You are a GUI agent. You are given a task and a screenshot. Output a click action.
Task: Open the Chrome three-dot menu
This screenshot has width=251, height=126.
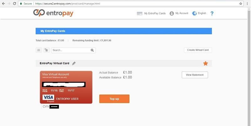pyautogui.click(x=247, y=3)
